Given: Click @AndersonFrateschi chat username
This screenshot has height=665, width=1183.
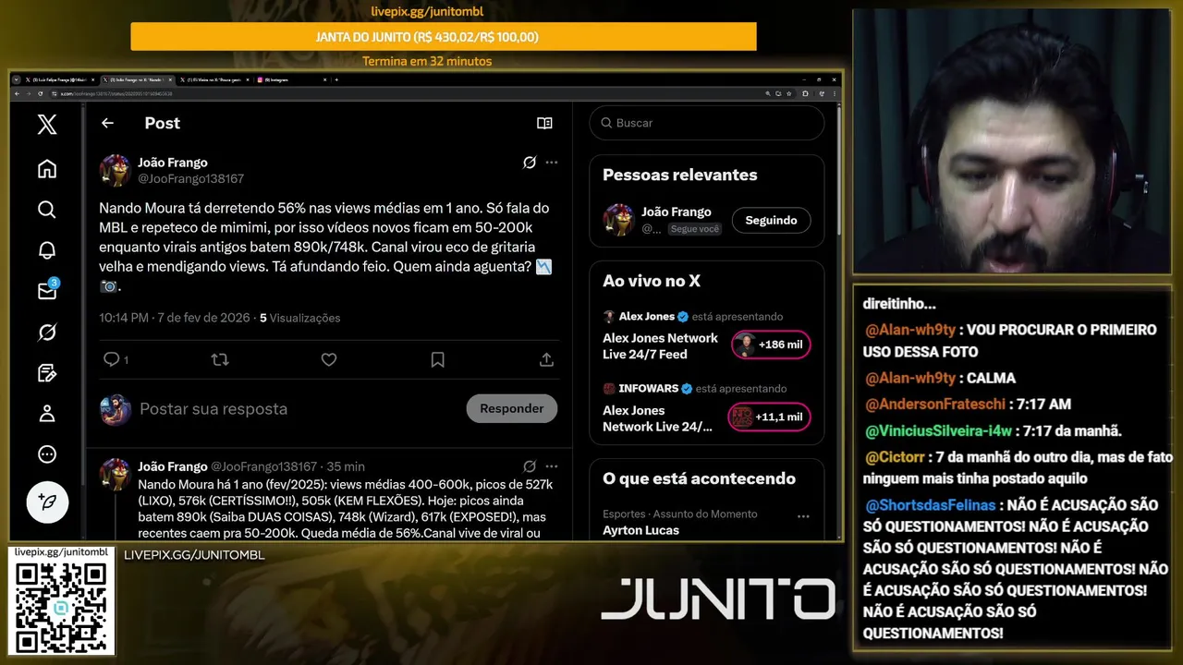Looking at the screenshot, I should pos(934,404).
